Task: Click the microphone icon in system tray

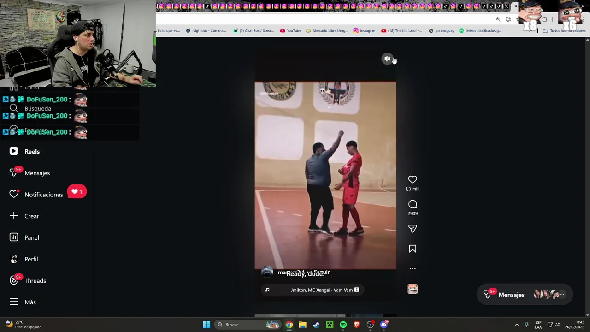Action: tap(526, 325)
